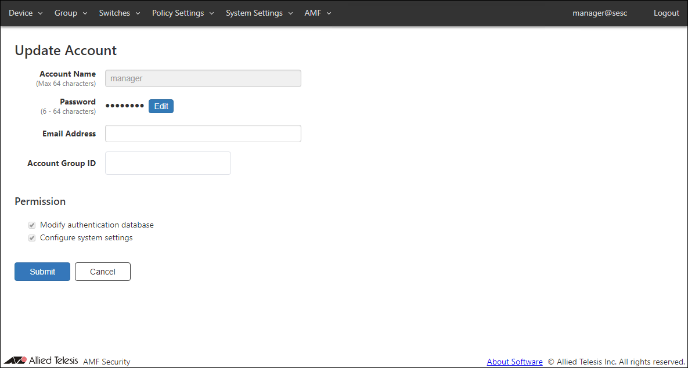This screenshot has width=688, height=368.
Task: Click the disabled Account Name field
Action: point(203,78)
